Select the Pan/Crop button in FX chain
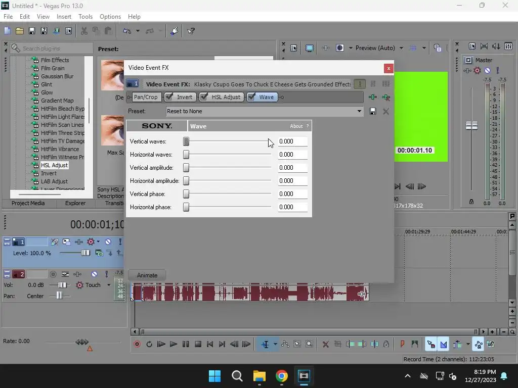The height and width of the screenshot is (388, 518). [x=146, y=97]
